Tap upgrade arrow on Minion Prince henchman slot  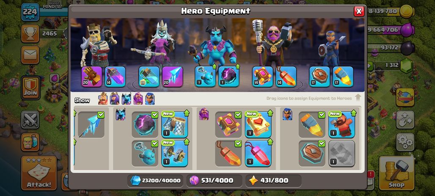[214, 66]
